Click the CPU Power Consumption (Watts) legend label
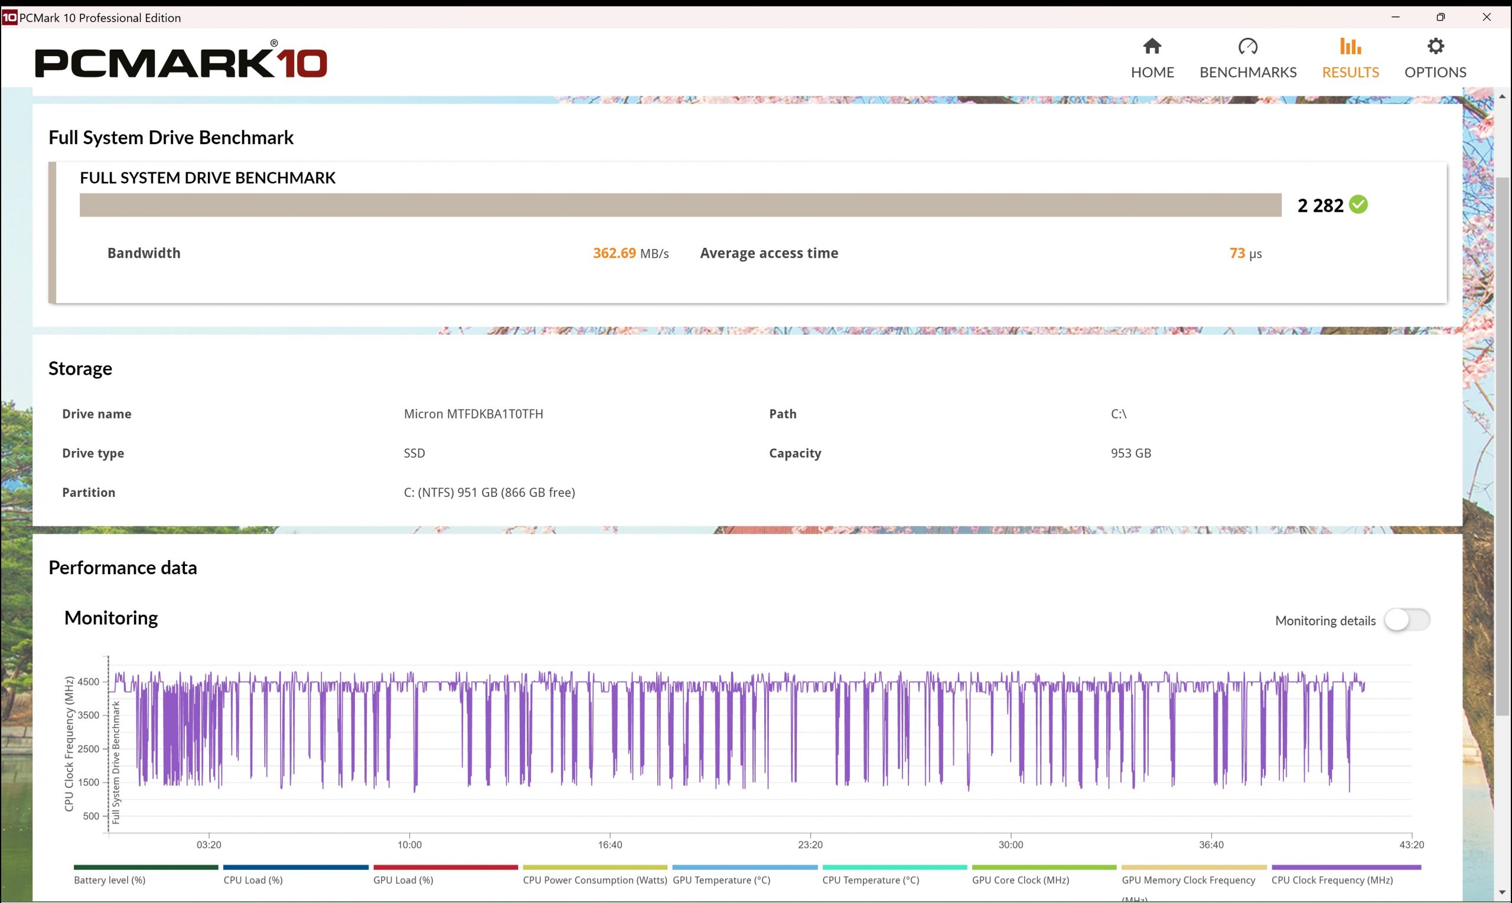The height and width of the screenshot is (903, 1512). 594,880
